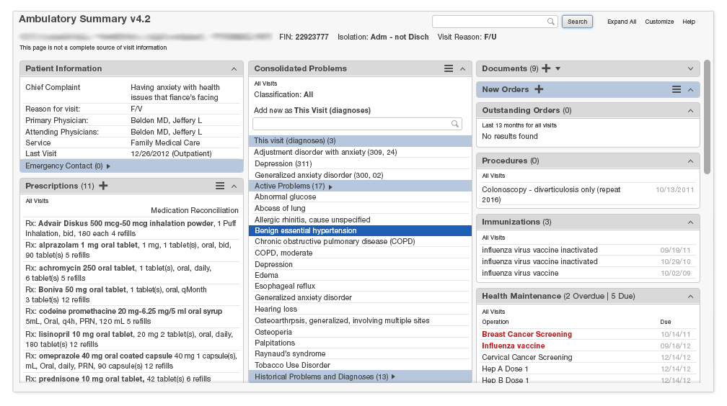Expand the Emergency Contact section

click(x=109, y=166)
